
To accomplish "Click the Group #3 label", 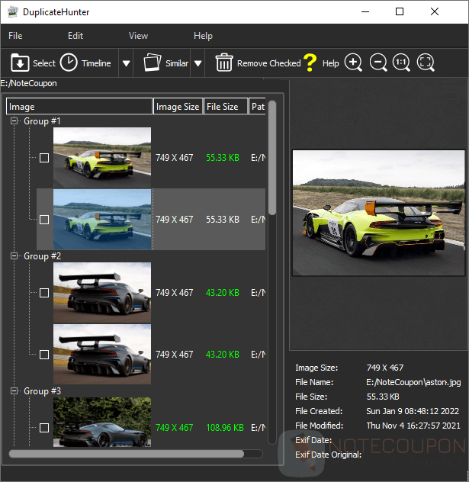I will coord(42,390).
